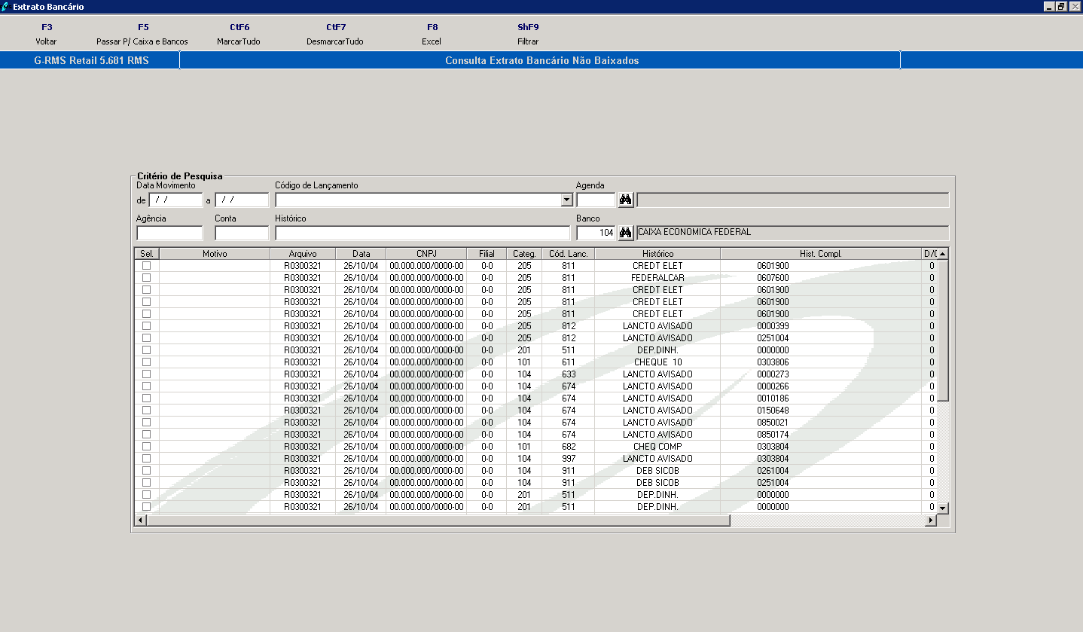The width and height of the screenshot is (1083, 632).
Task: Click the grid's vertical scrollbar up arrow
Action: pos(942,254)
